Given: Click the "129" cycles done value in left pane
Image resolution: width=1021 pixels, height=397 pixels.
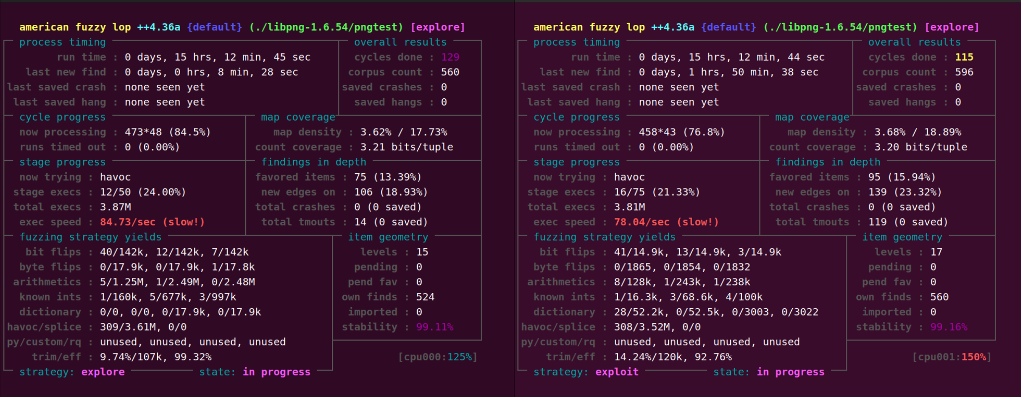Looking at the screenshot, I should pos(450,57).
